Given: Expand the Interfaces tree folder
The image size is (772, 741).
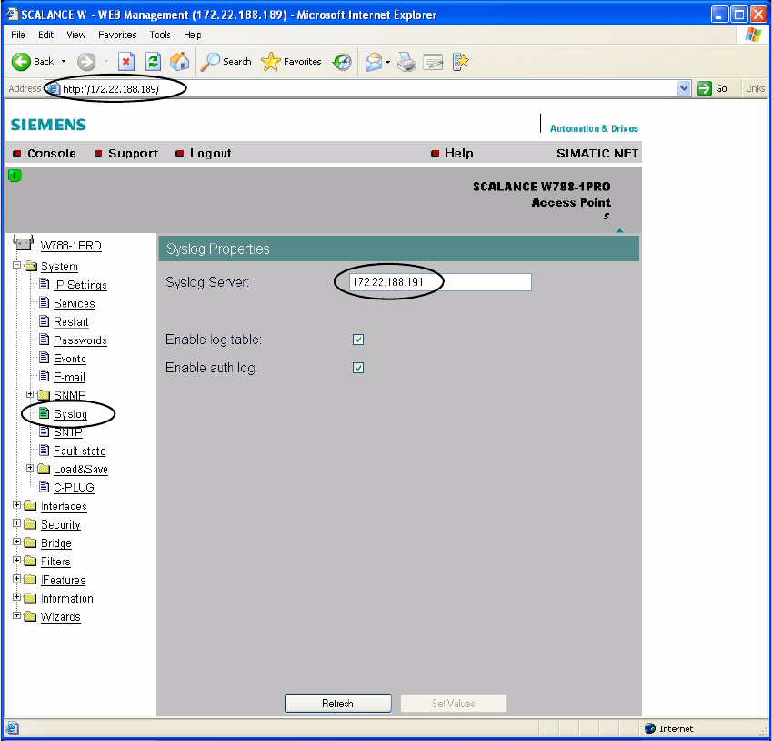Looking at the screenshot, I should pos(17,506).
